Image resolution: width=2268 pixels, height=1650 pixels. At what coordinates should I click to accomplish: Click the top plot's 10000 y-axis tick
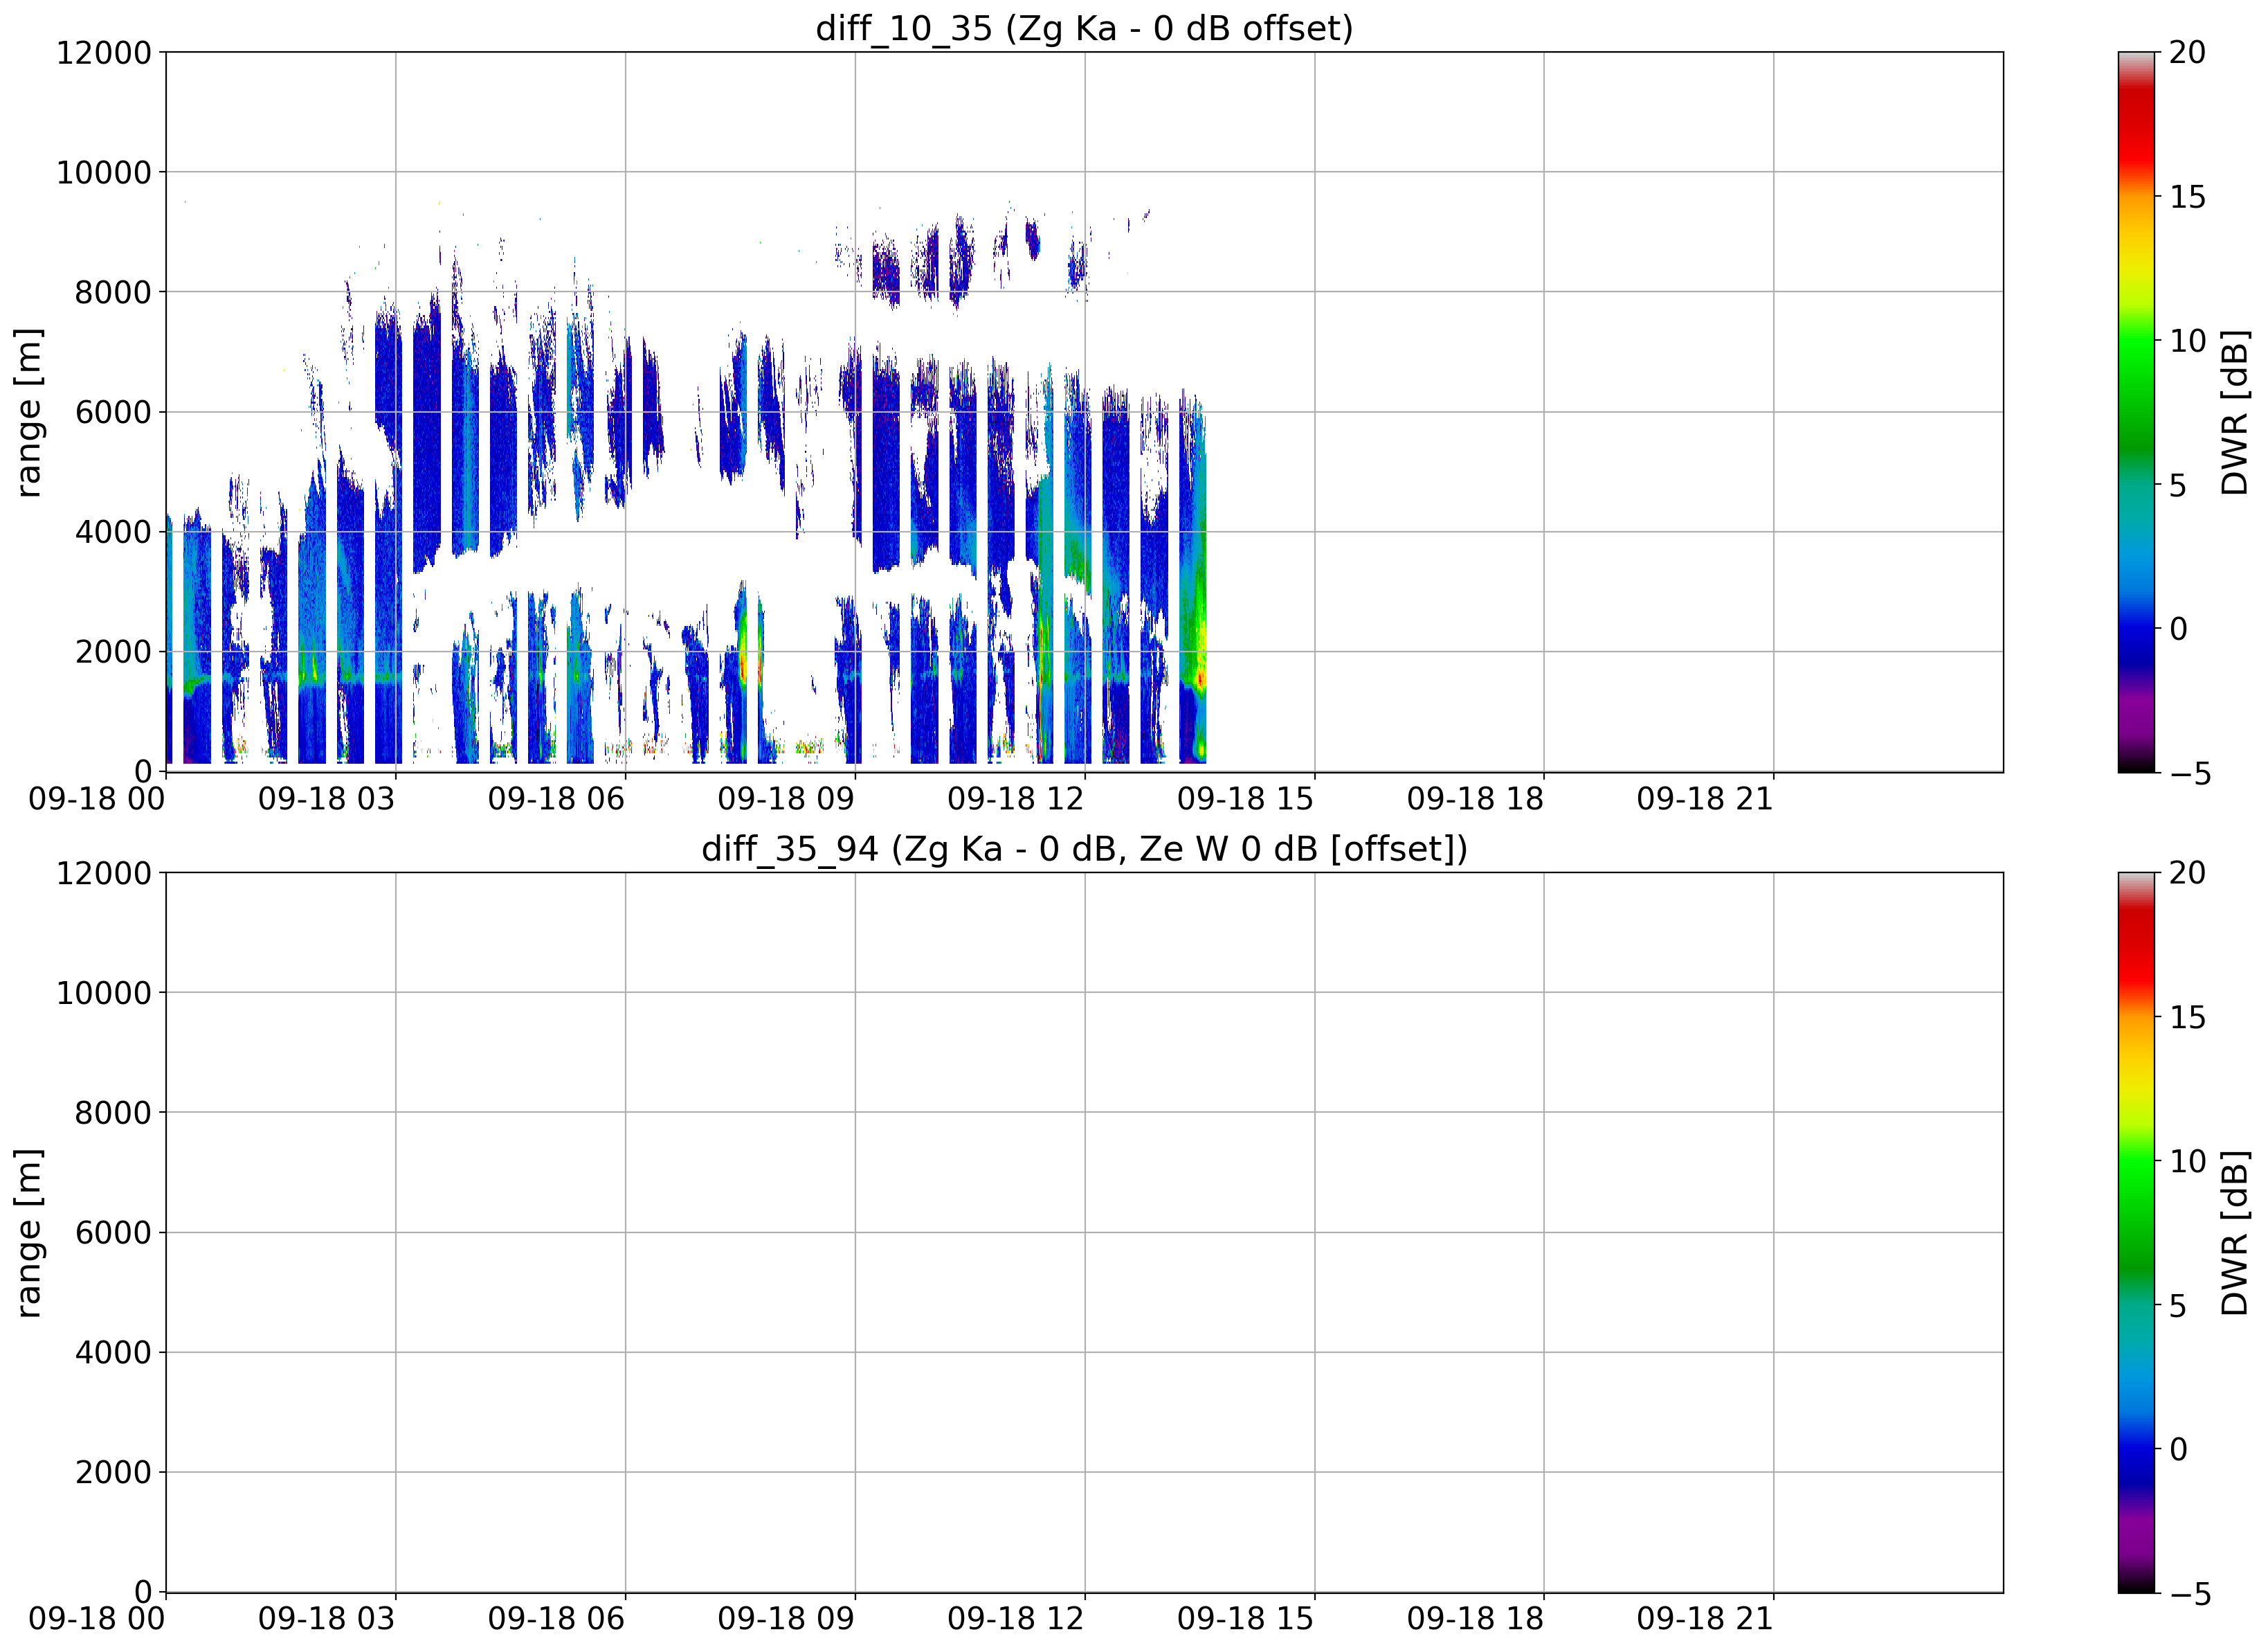pos(104,172)
